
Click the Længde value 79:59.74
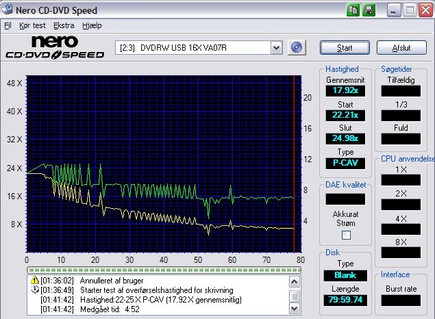(345, 300)
